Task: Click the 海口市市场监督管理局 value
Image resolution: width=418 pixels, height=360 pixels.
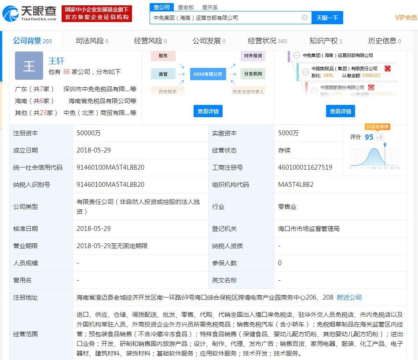Action: point(309,229)
